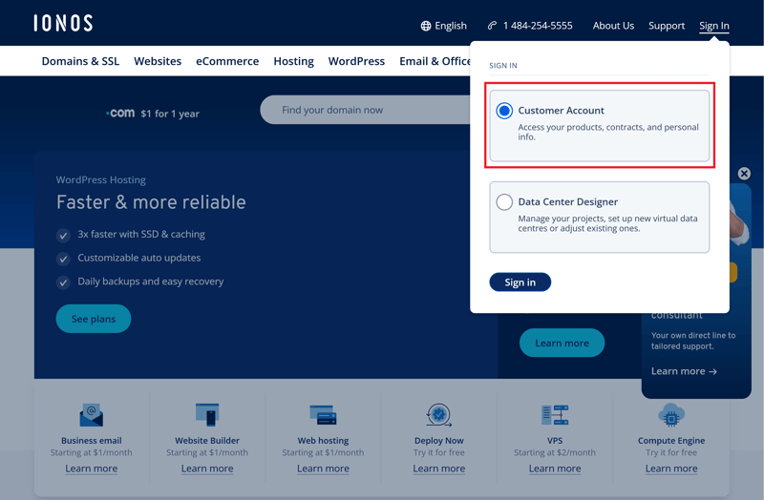Click the Deploy Now icon

[438, 415]
